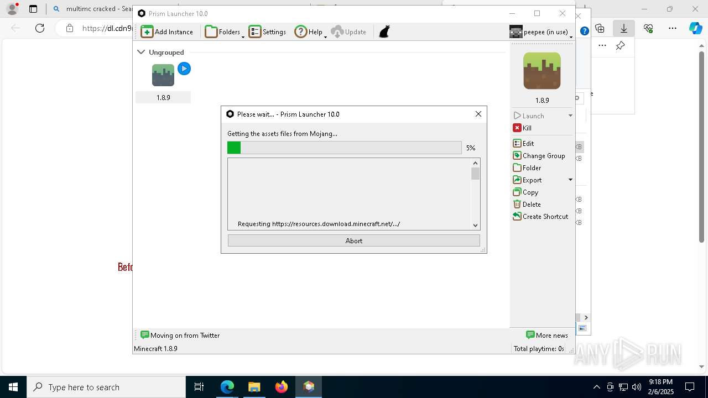Pin the Edge downloads panel
Image resolution: width=708 pixels, height=398 pixels.
pos(620,45)
